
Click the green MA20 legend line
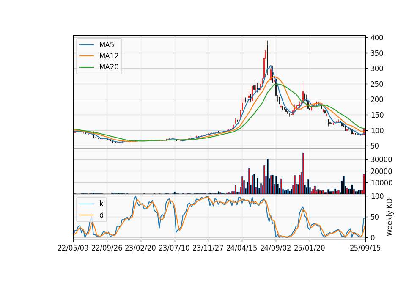(86, 67)
